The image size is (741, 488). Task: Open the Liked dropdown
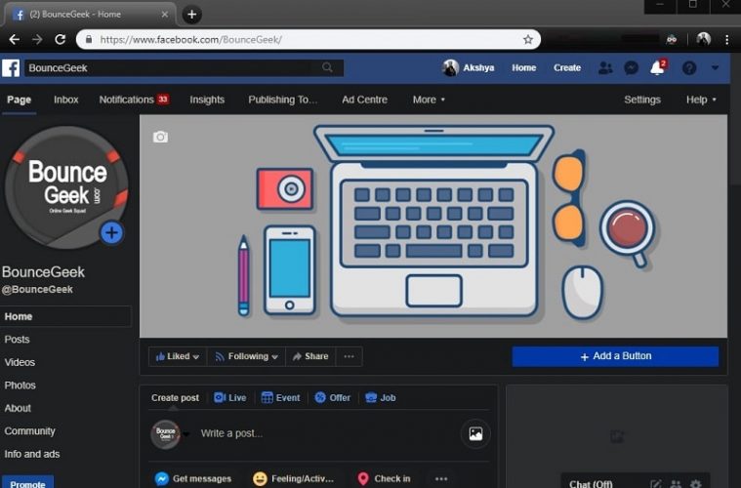(x=178, y=356)
